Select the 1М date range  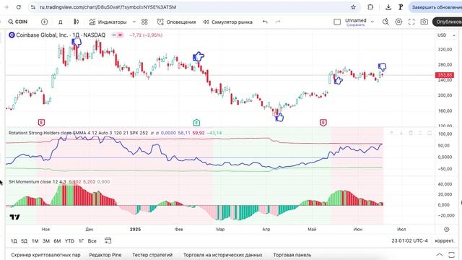[x=35, y=240]
